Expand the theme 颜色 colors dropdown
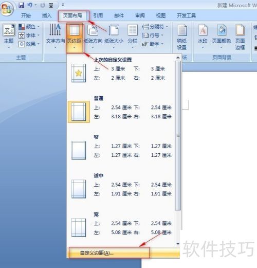This screenshot has width=257, height=268. click(29, 27)
